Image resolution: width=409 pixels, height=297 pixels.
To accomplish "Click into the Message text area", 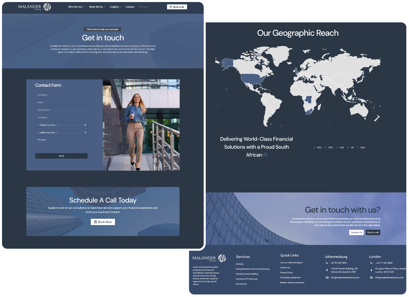I will coord(61,144).
